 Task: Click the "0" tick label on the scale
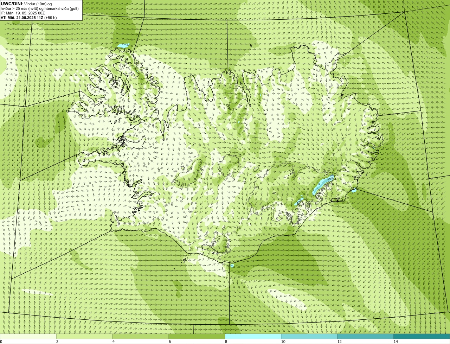point(1,342)
